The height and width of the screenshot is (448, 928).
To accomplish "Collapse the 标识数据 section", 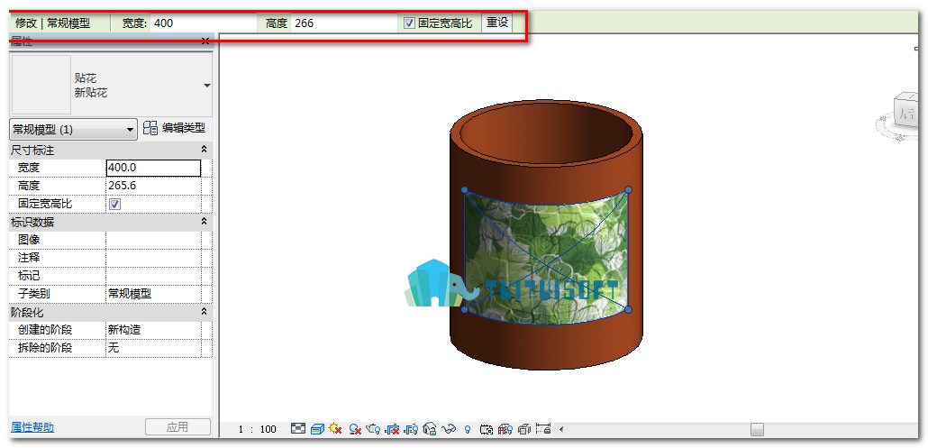I will tap(204, 222).
